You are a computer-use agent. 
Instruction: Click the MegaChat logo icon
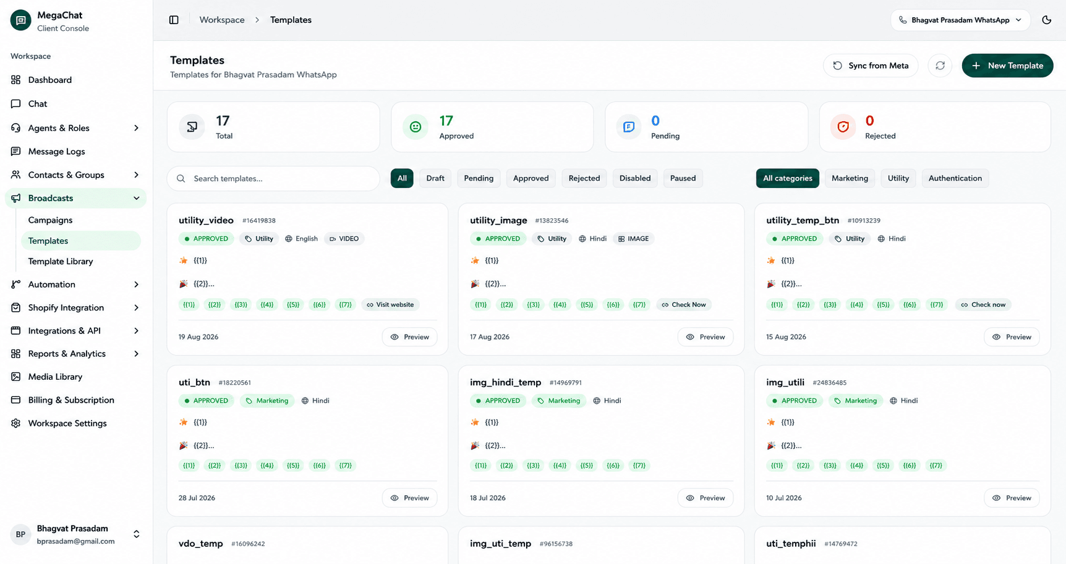point(20,20)
